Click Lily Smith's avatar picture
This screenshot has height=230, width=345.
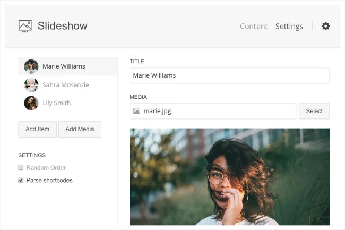tap(31, 103)
